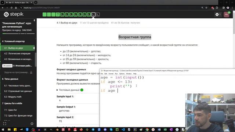The height and width of the screenshot is (132, 235).
Task: Open lesson 4.1 Выбор из двух
Action: (x=18, y=48)
